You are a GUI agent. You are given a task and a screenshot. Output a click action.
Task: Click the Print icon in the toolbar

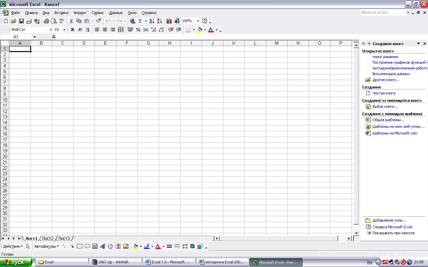pyautogui.click(x=46, y=21)
